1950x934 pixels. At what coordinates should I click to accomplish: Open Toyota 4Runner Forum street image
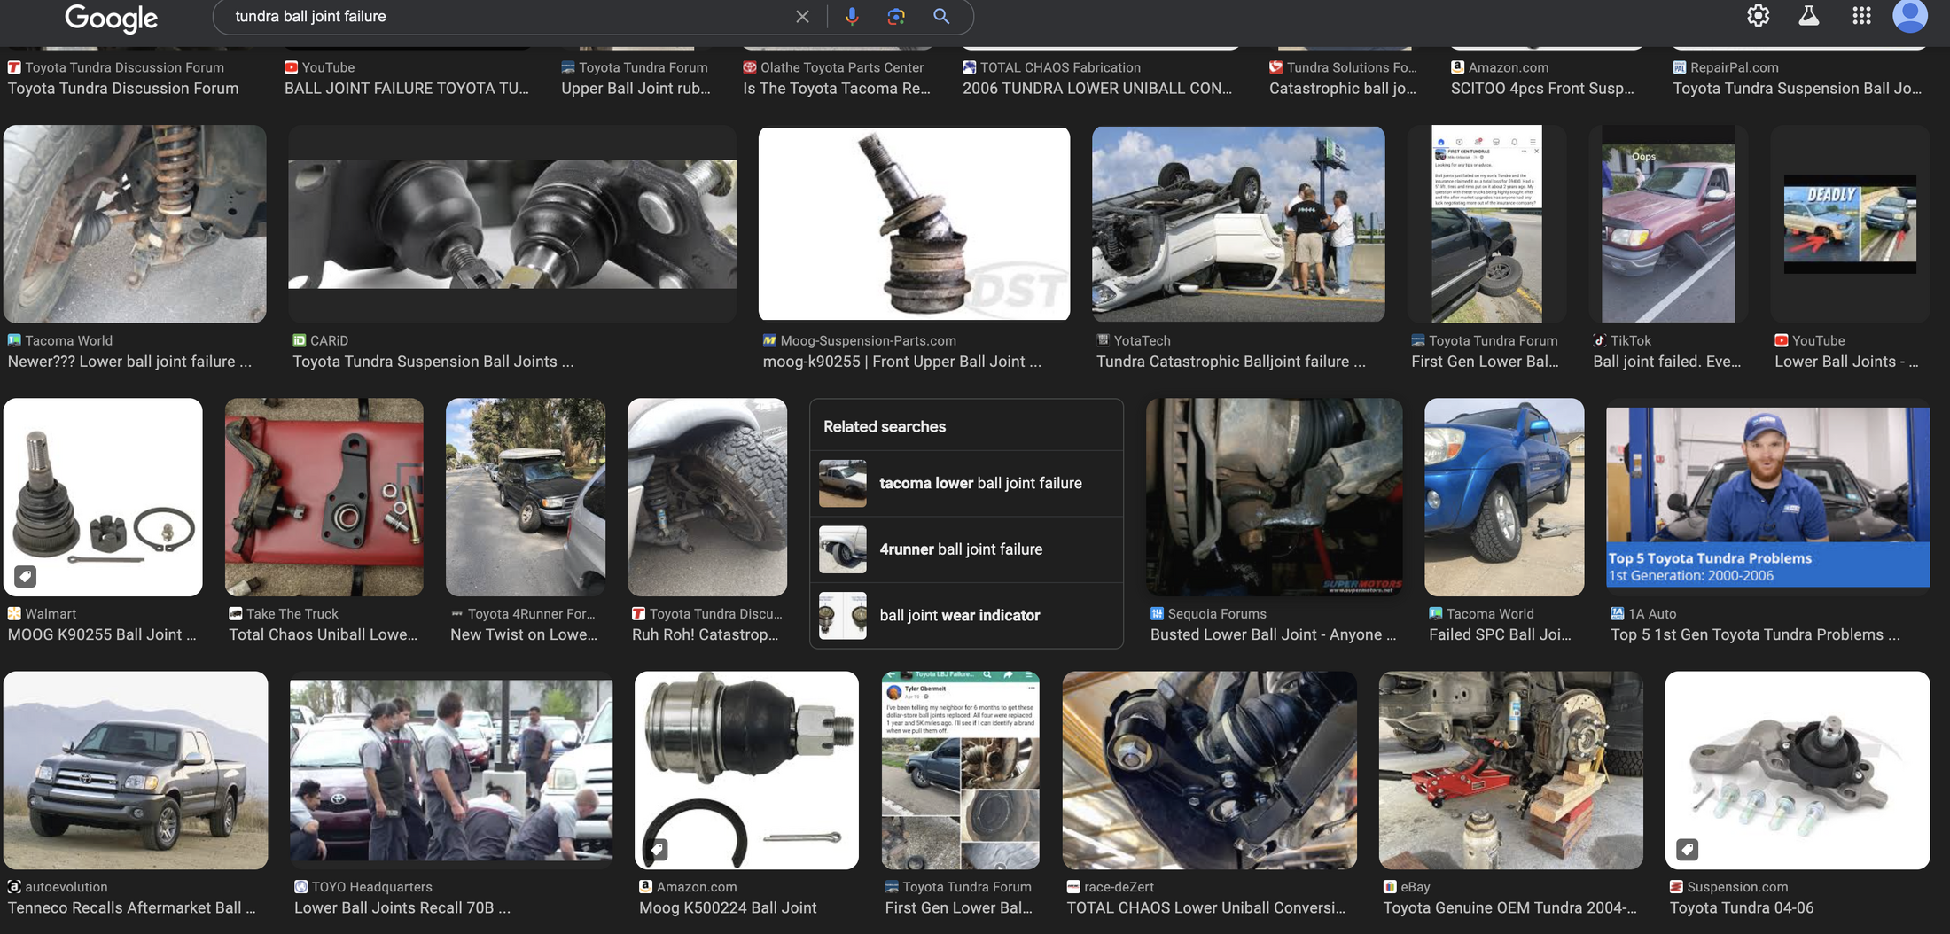coord(526,497)
